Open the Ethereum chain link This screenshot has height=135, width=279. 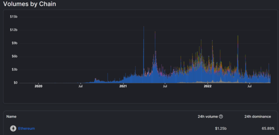pyautogui.click(x=26, y=129)
